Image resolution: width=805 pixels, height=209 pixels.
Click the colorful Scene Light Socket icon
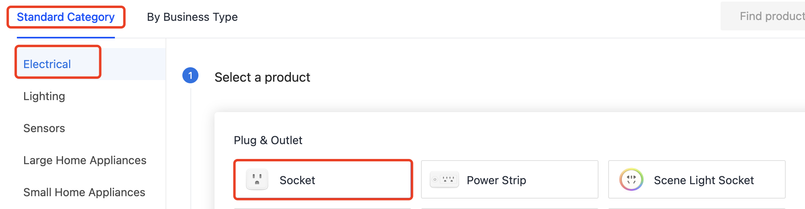tap(631, 179)
